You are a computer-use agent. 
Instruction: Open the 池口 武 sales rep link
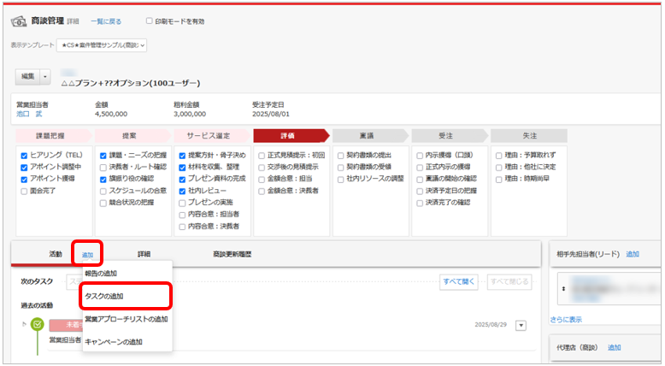pos(29,113)
